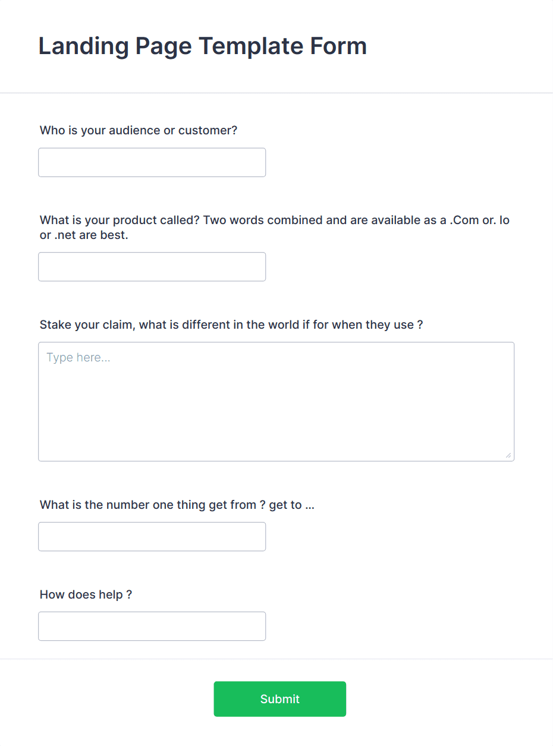Click the 'Landing Page Template Form' heading
The width and height of the screenshot is (553, 746).
click(x=202, y=46)
